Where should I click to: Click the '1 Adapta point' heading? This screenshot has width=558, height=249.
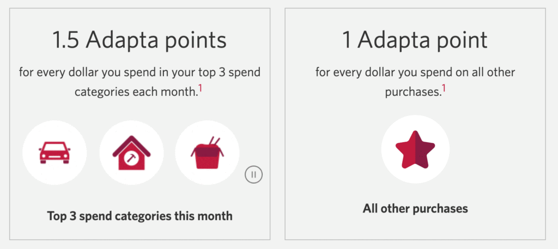click(x=415, y=41)
